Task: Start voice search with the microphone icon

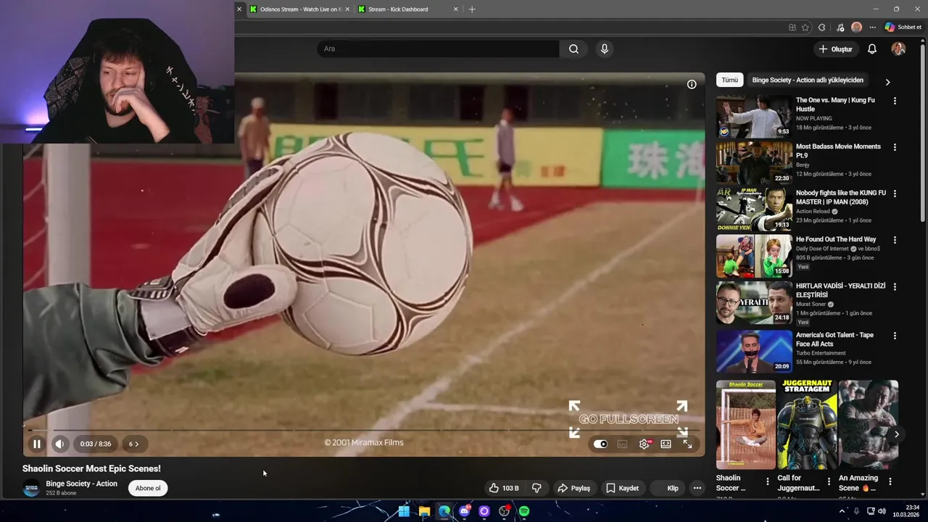Action: 605,49
